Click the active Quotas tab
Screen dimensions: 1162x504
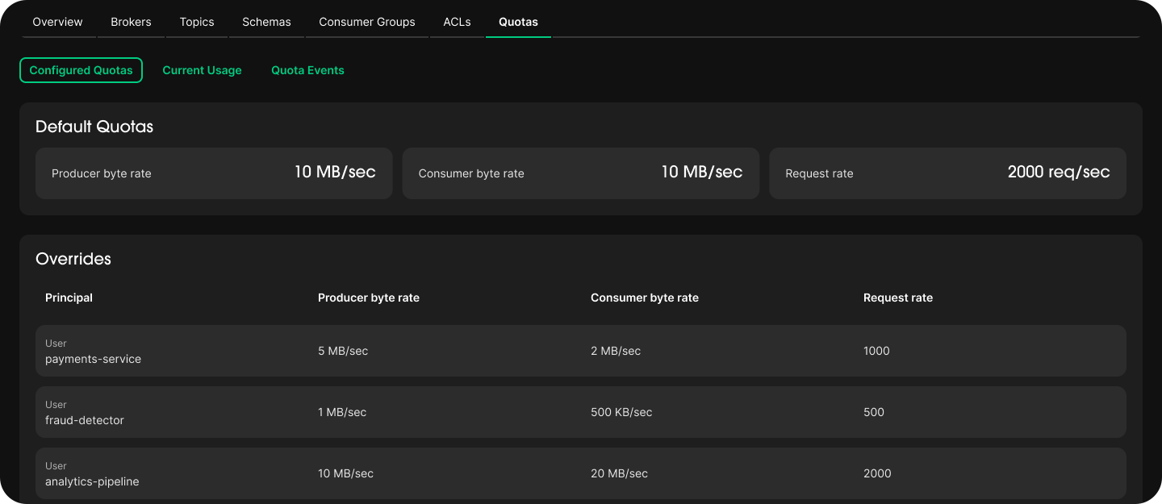point(518,22)
